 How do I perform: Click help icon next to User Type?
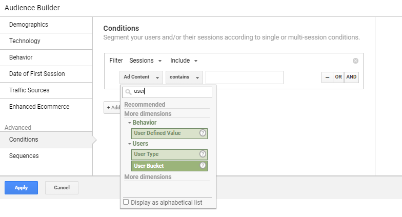203,154
